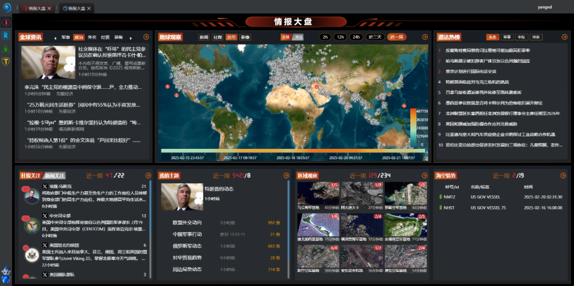Screen dimensions: 574x286
Task: Select 近一周 time range on map
Action: pos(397,37)
